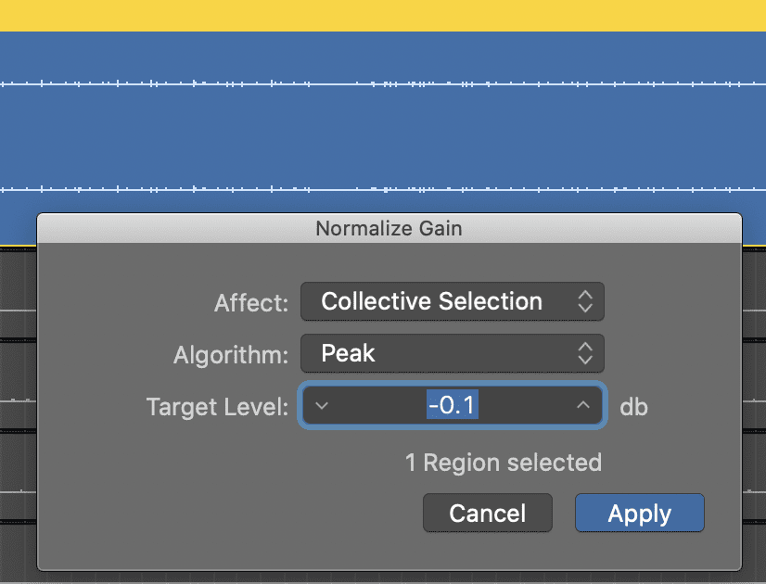
Task: Decrease Target Level with down chevron
Action: tap(322, 405)
